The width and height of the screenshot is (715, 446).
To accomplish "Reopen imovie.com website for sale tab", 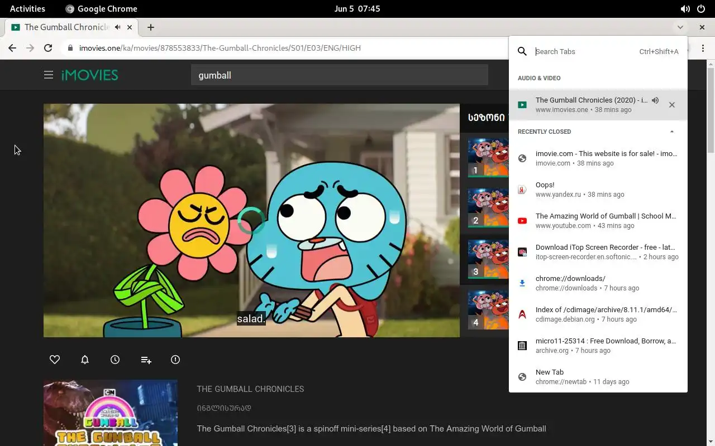I will point(598,158).
